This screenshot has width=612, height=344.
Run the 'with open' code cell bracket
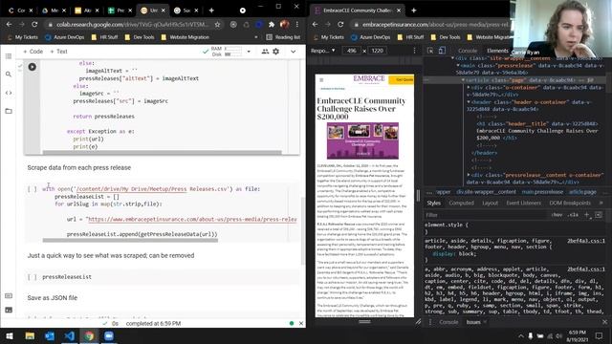click(x=32, y=189)
